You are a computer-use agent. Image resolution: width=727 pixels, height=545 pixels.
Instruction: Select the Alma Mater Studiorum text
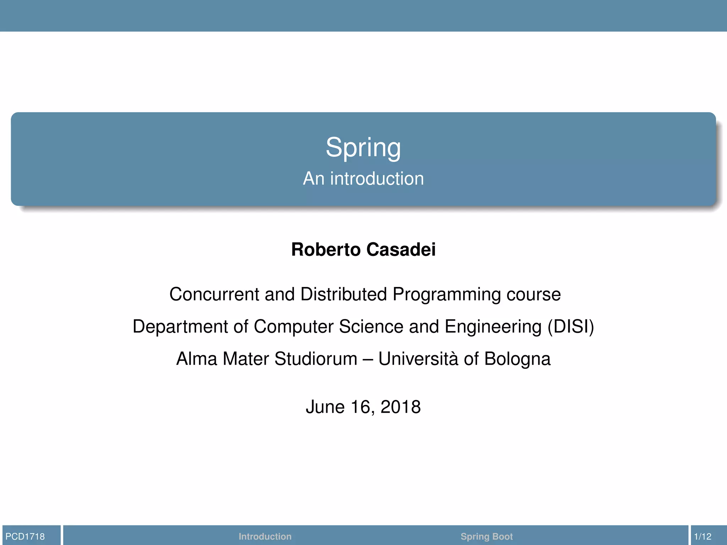click(267, 358)
